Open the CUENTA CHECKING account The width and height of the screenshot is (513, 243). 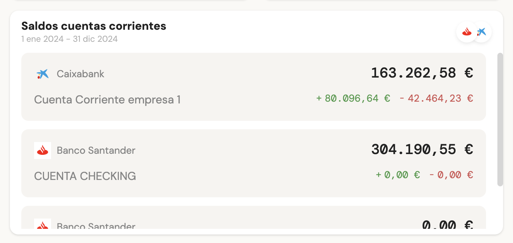[x=85, y=176]
